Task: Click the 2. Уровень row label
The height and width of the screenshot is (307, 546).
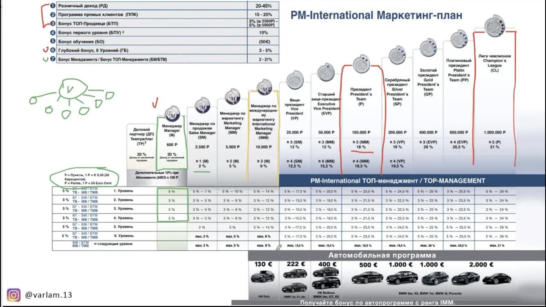Action: pyautogui.click(x=123, y=200)
